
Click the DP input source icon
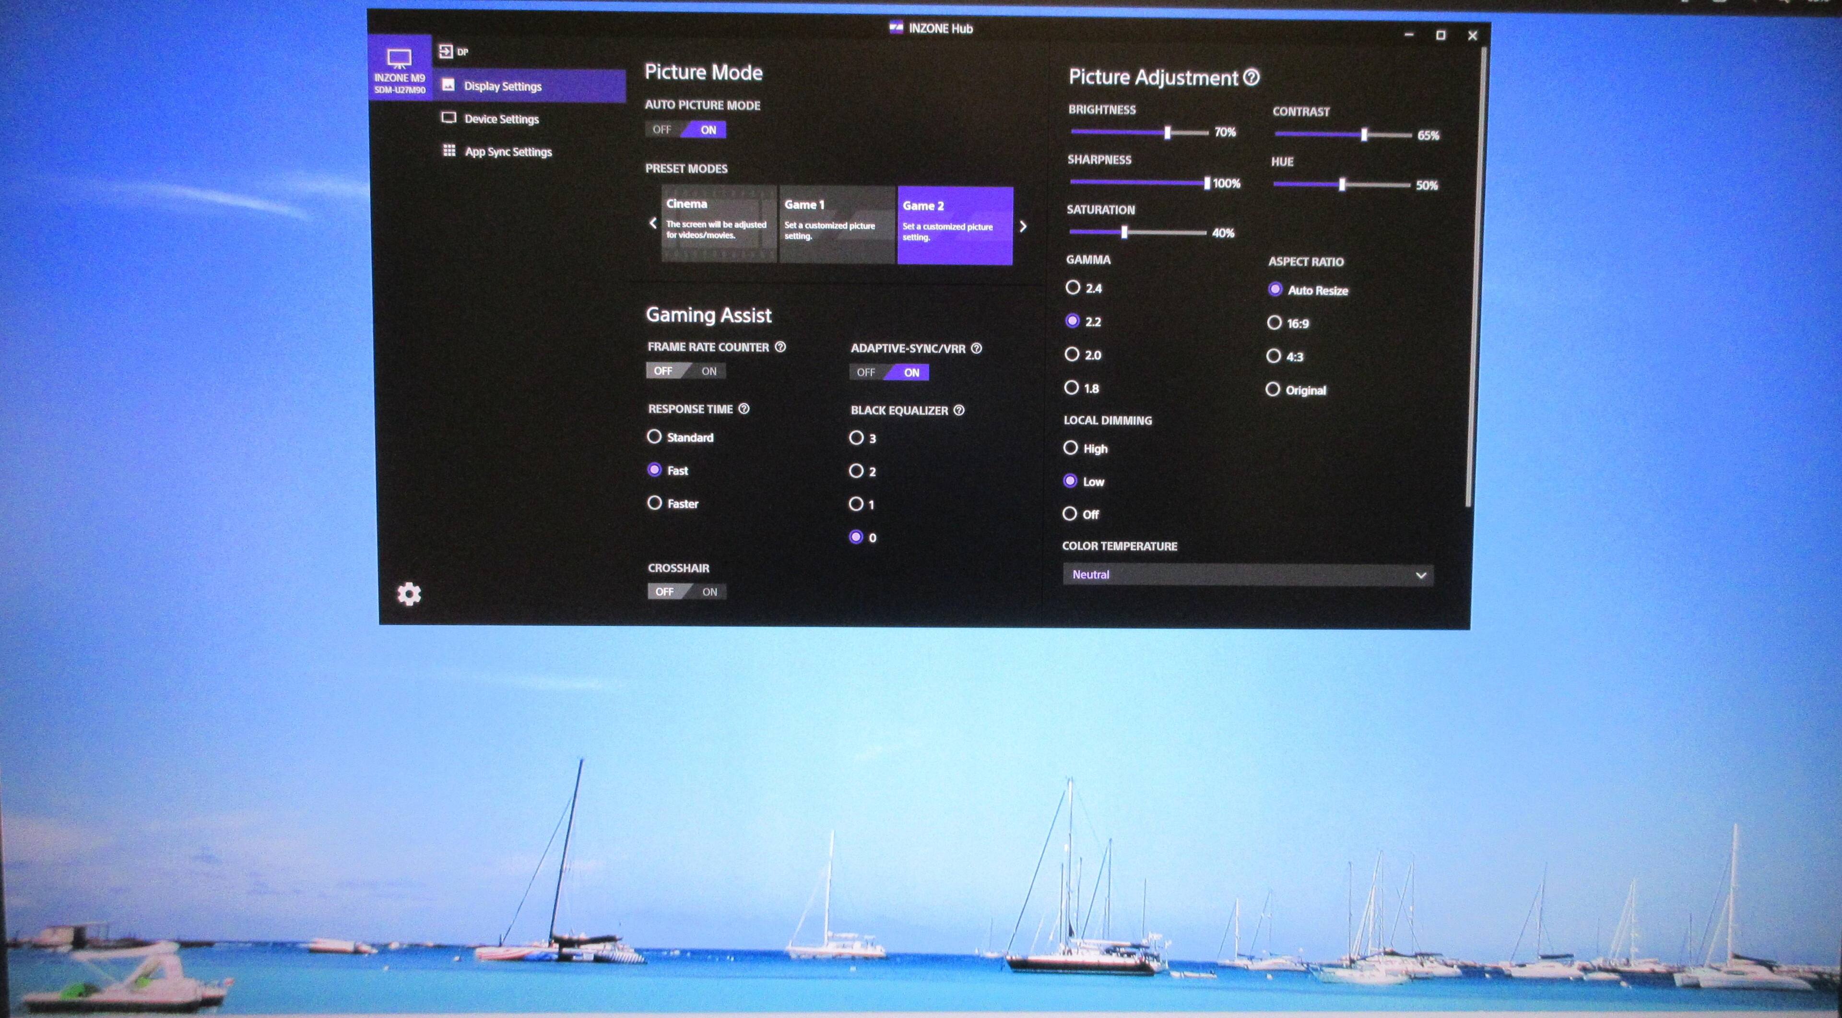coord(446,51)
